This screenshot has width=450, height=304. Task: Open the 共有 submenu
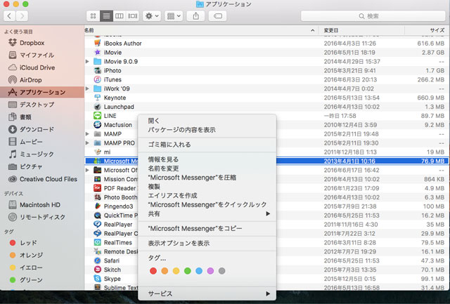(207, 213)
